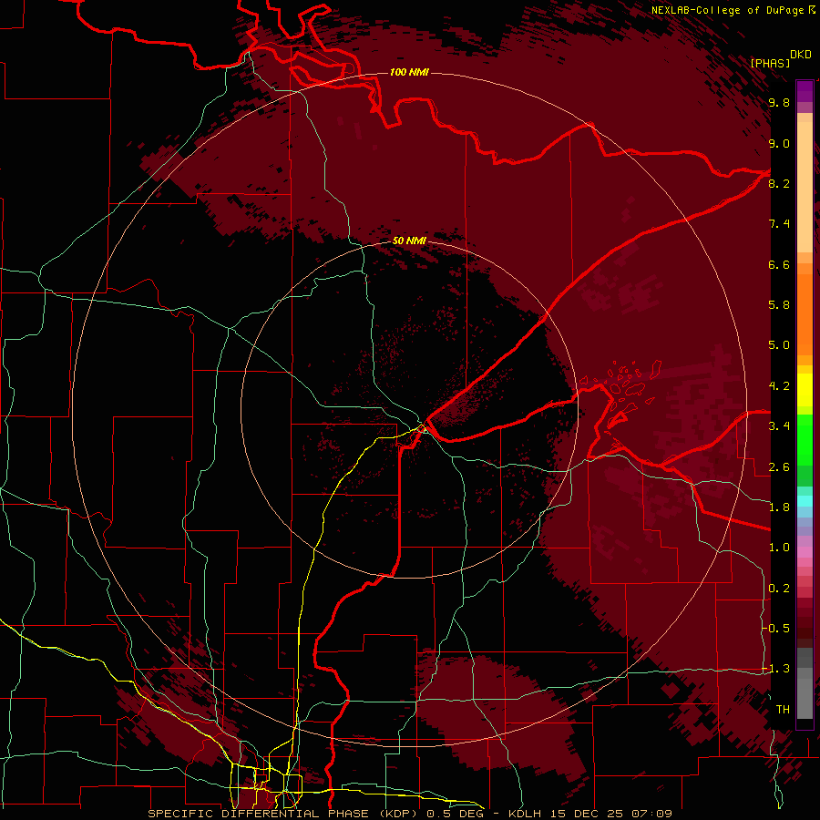
Task: Click the SPECIFIC DIFFERENTIAL PHASE (KDP) title text
Action: click(x=285, y=814)
